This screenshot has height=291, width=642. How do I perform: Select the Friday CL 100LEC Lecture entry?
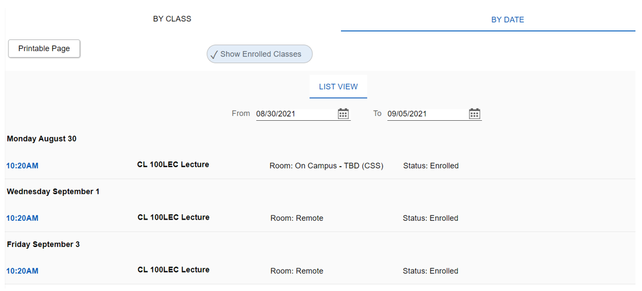tap(173, 270)
